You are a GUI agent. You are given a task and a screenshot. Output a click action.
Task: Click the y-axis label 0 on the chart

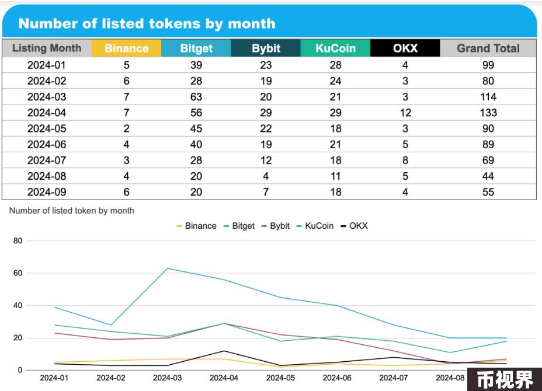[20, 370]
